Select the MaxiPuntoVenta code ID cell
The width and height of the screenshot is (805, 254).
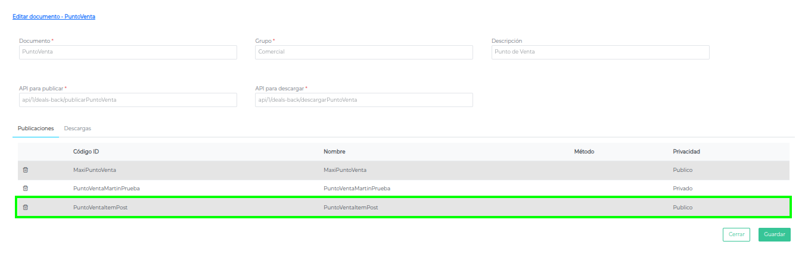pos(94,170)
